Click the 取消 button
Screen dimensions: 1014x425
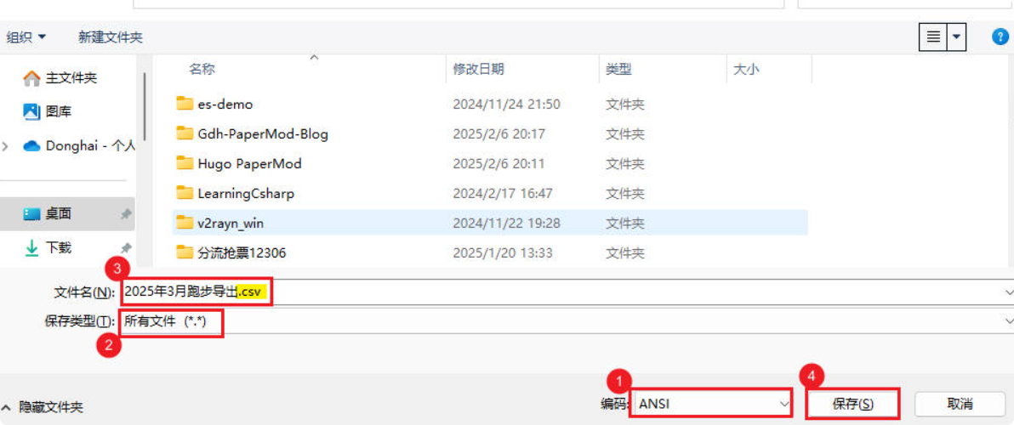tap(959, 405)
